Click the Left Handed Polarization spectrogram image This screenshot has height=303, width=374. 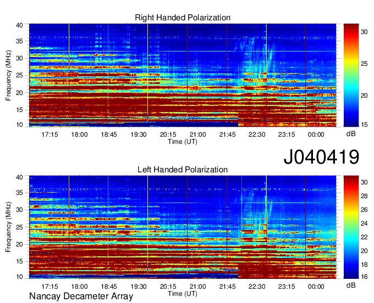(x=183, y=227)
